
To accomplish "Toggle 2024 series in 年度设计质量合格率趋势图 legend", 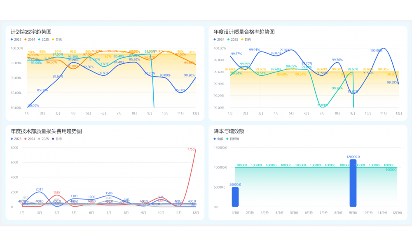I will [x=219, y=40].
